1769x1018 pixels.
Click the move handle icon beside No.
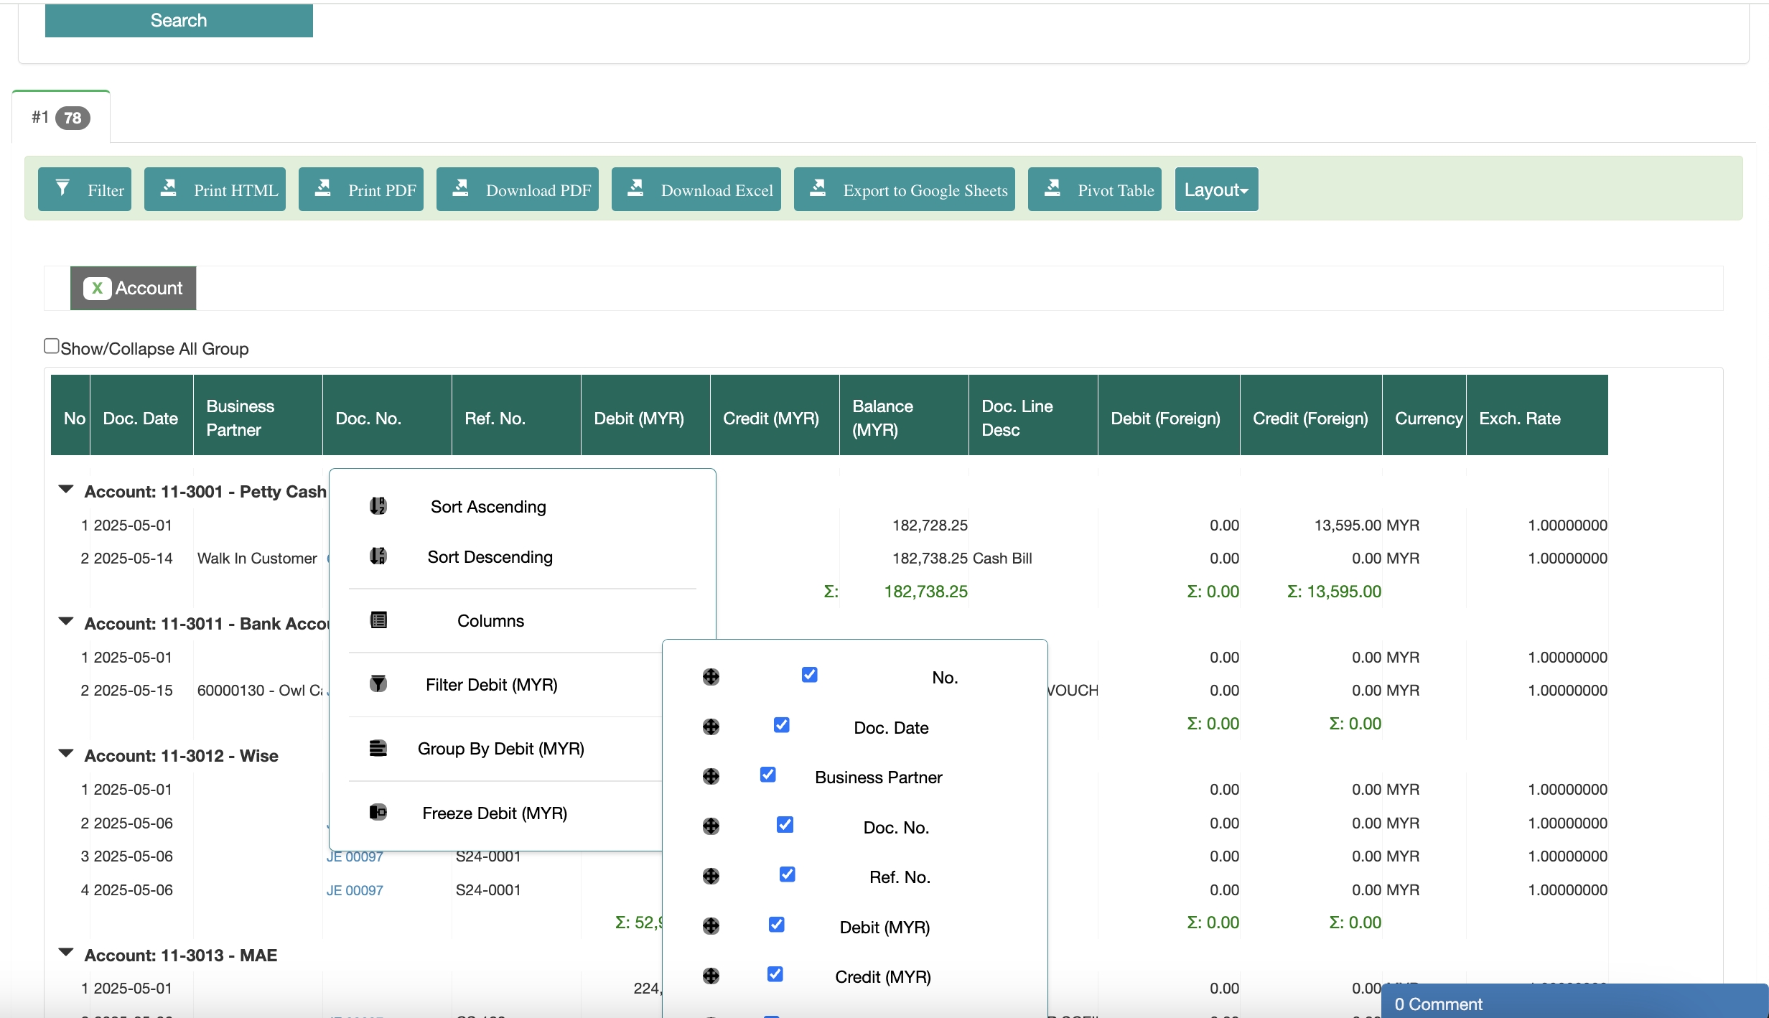(711, 677)
